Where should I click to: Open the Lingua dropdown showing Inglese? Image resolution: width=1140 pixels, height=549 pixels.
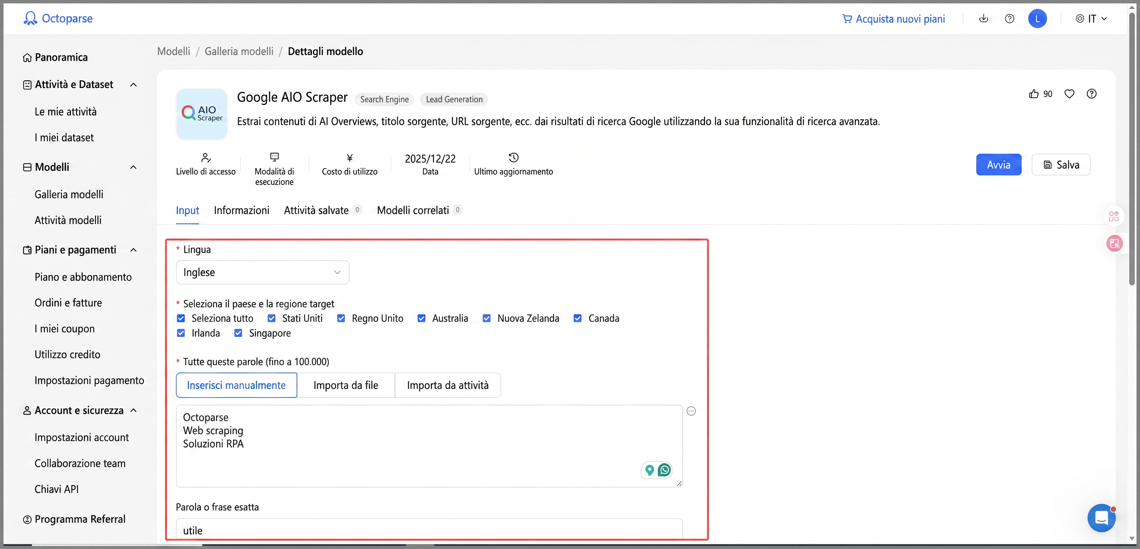point(262,272)
